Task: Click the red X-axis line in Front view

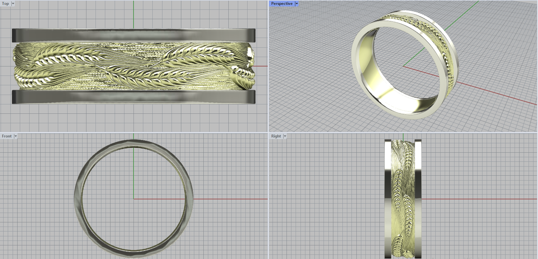Action: [x=229, y=199]
